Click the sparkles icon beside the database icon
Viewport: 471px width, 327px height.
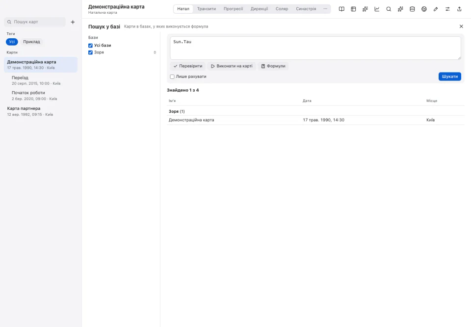(x=400, y=9)
